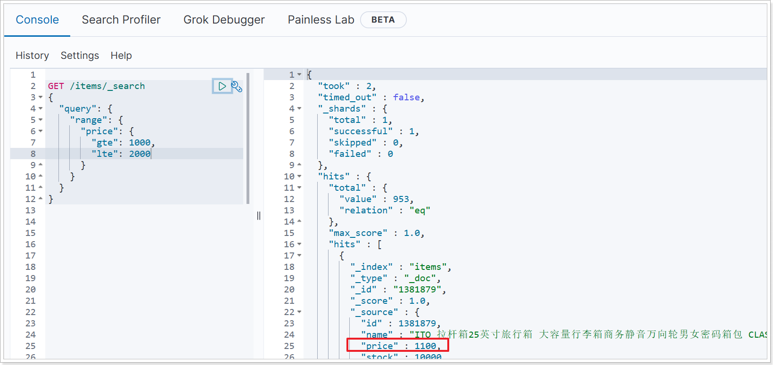This screenshot has width=773, height=365.
Task: Collapse "_shards" block at output line 4
Action: (x=299, y=109)
